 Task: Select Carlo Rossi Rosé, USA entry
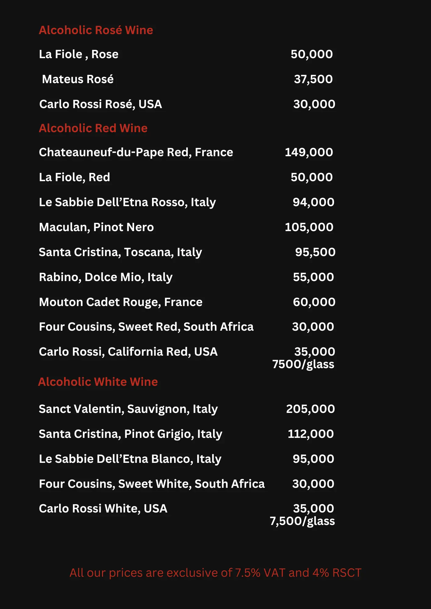pyautogui.click(x=101, y=104)
